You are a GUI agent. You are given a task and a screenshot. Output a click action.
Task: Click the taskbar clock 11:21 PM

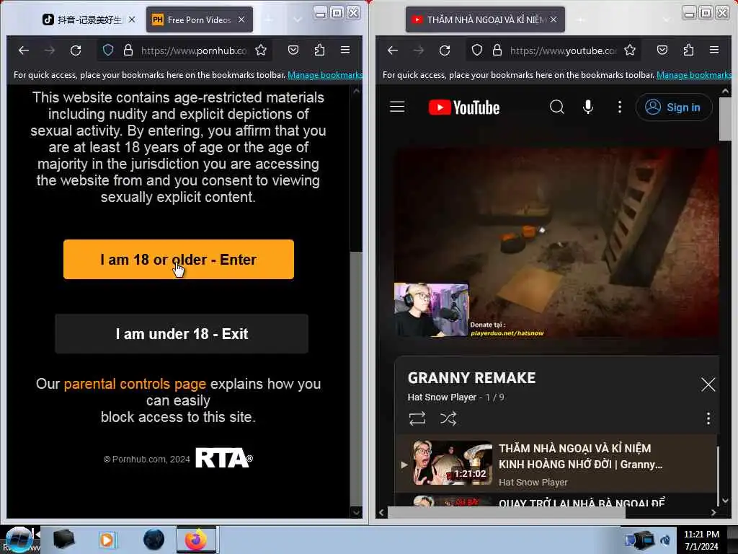point(701,535)
